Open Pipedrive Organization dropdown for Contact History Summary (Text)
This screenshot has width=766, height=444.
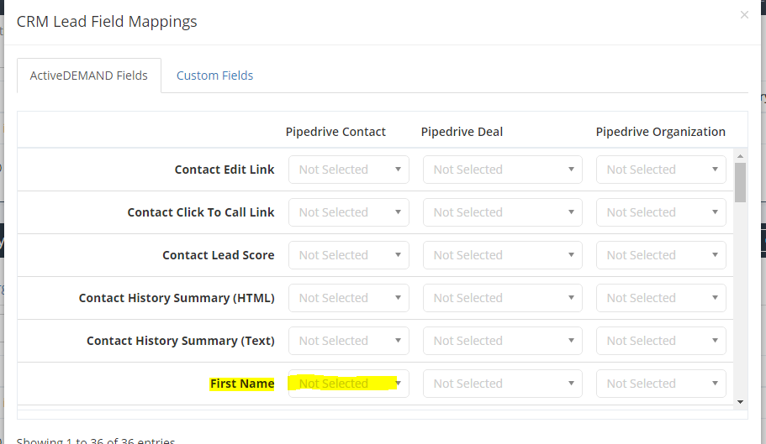pos(661,341)
